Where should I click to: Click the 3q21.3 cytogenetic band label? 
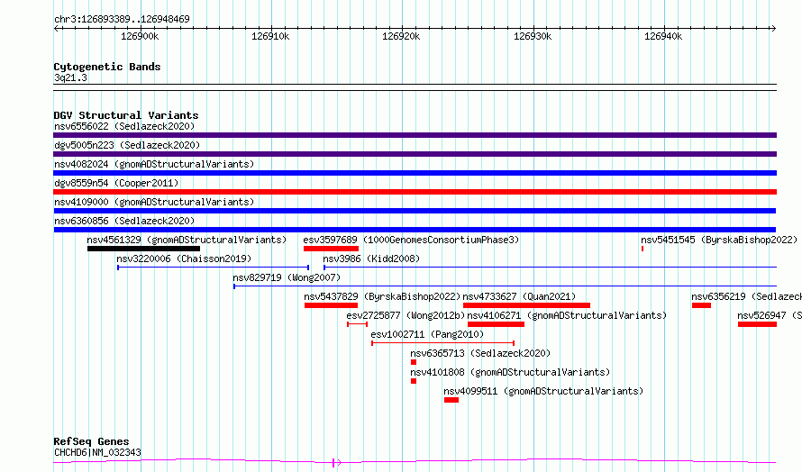pos(70,77)
